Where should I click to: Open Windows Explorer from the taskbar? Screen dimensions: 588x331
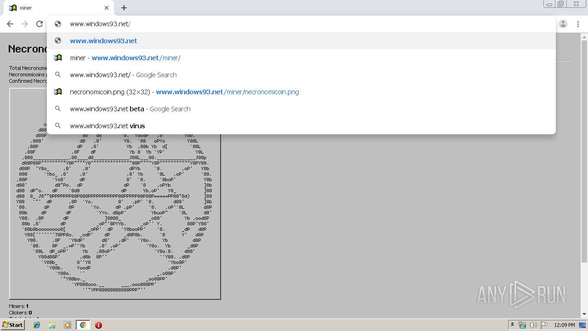tap(52, 325)
